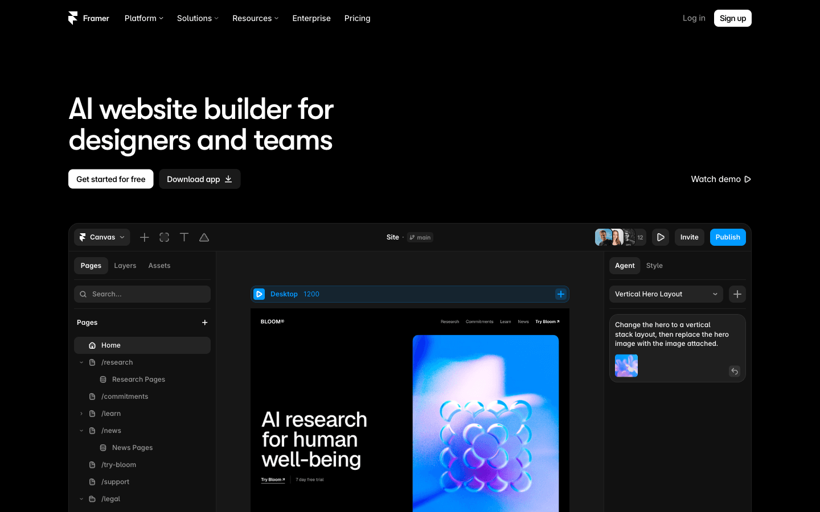
Task: Select the /commitments page row
Action: coord(142,397)
